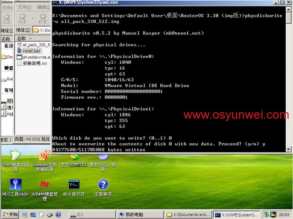Click the green tray icon beside the colour square

(x=266, y=214)
